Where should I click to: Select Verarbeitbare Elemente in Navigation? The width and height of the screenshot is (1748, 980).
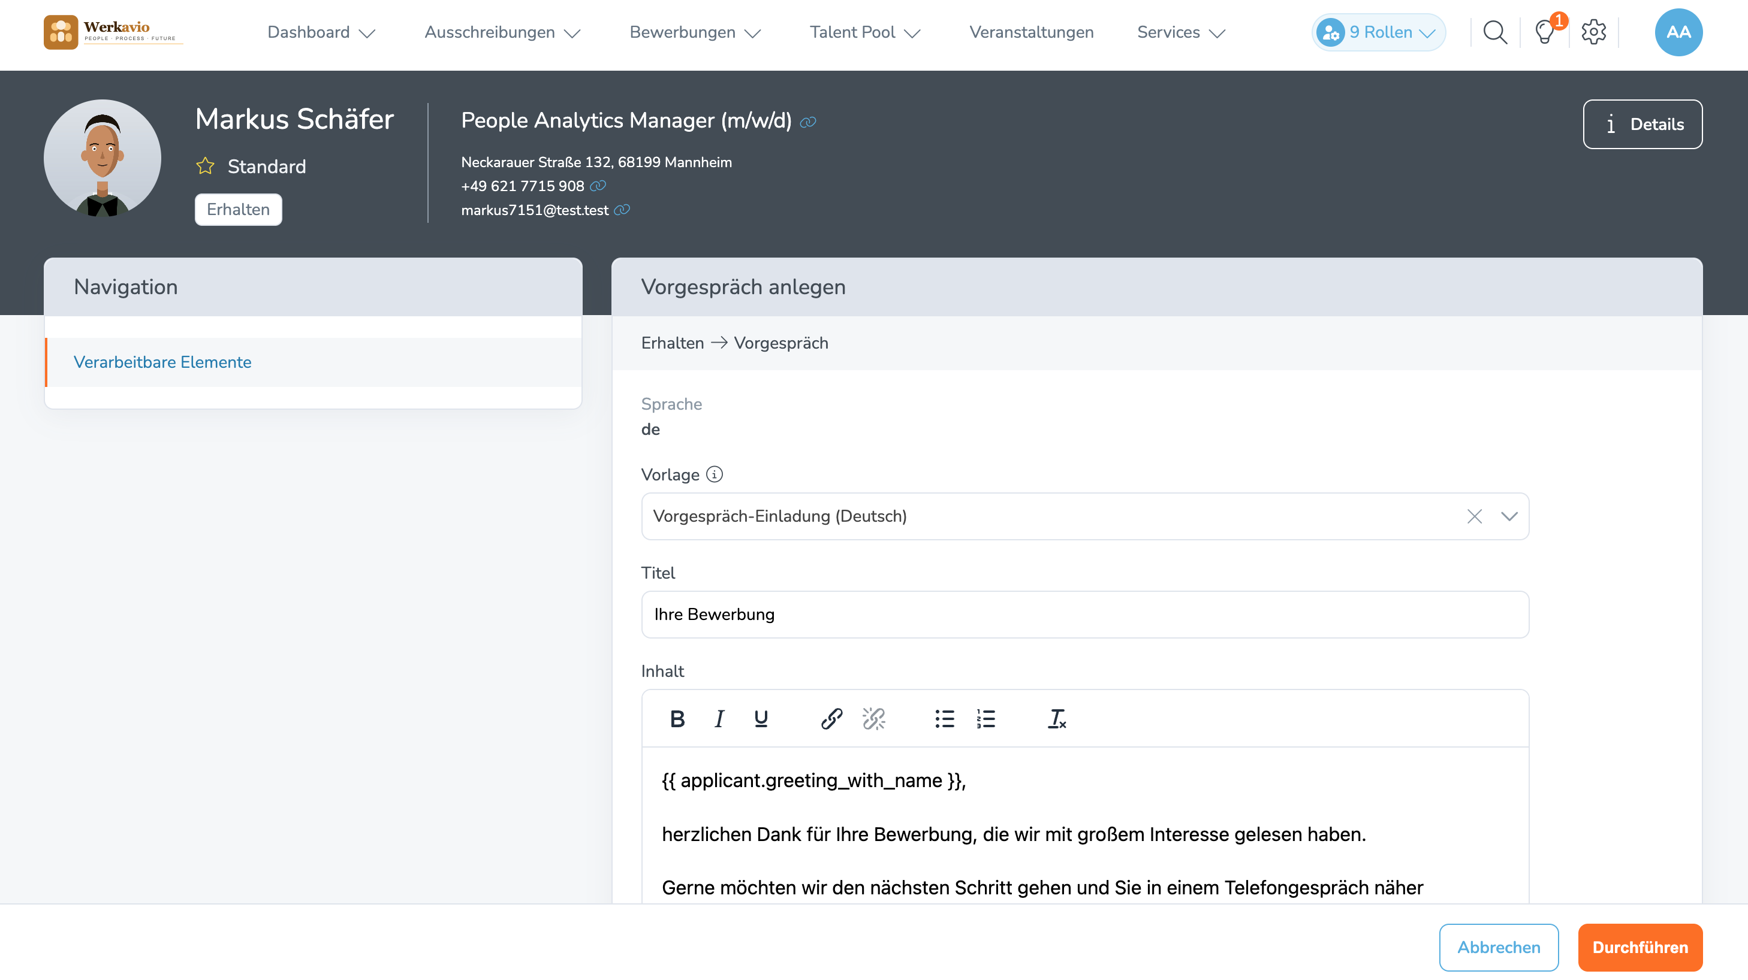click(313, 362)
